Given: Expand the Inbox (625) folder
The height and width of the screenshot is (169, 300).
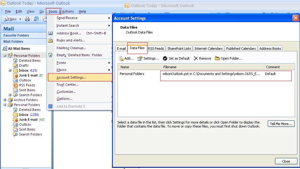Looking at the screenshot, I should (x=10, y=70).
